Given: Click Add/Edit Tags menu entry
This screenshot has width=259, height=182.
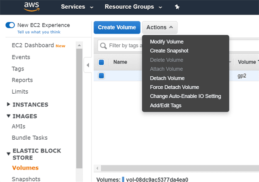Looking at the screenshot, I should pos(165,106).
